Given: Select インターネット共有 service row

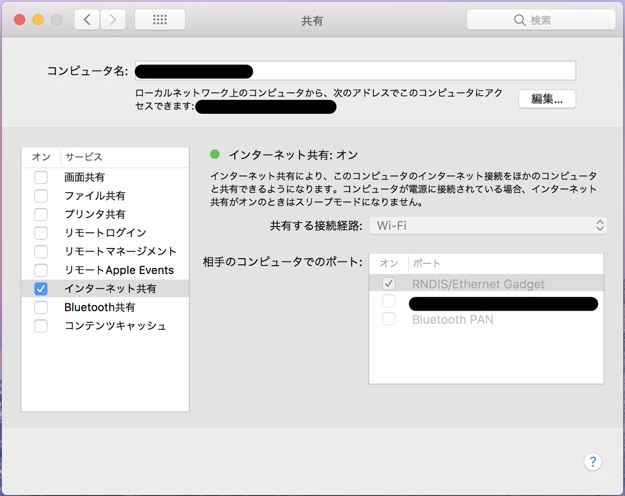Looking at the screenshot, I should pos(105,288).
